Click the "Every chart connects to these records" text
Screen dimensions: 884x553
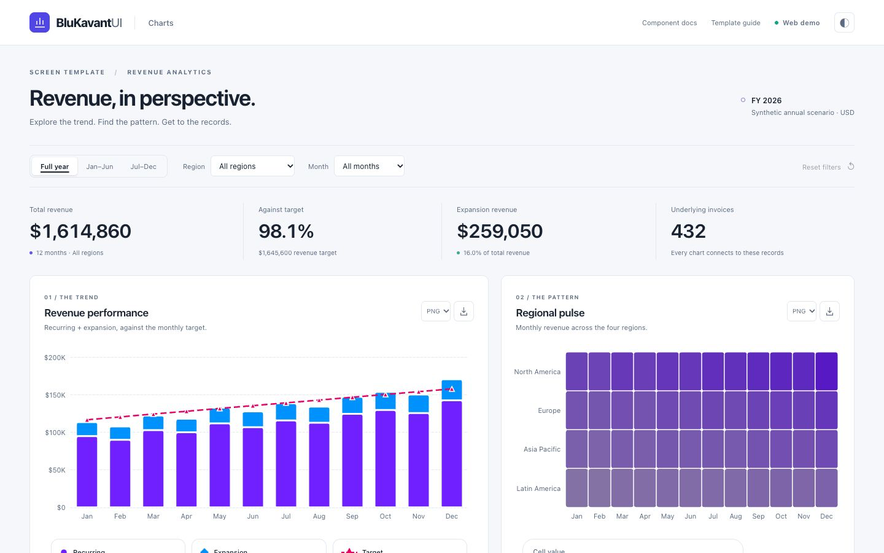[x=727, y=253]
